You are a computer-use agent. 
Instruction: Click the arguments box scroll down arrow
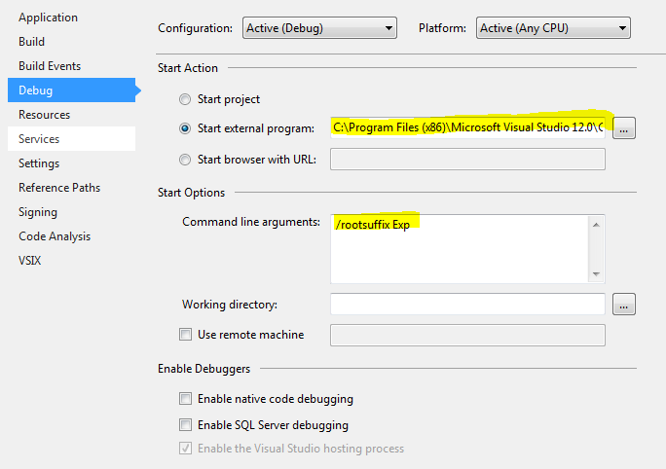(596, 273)
